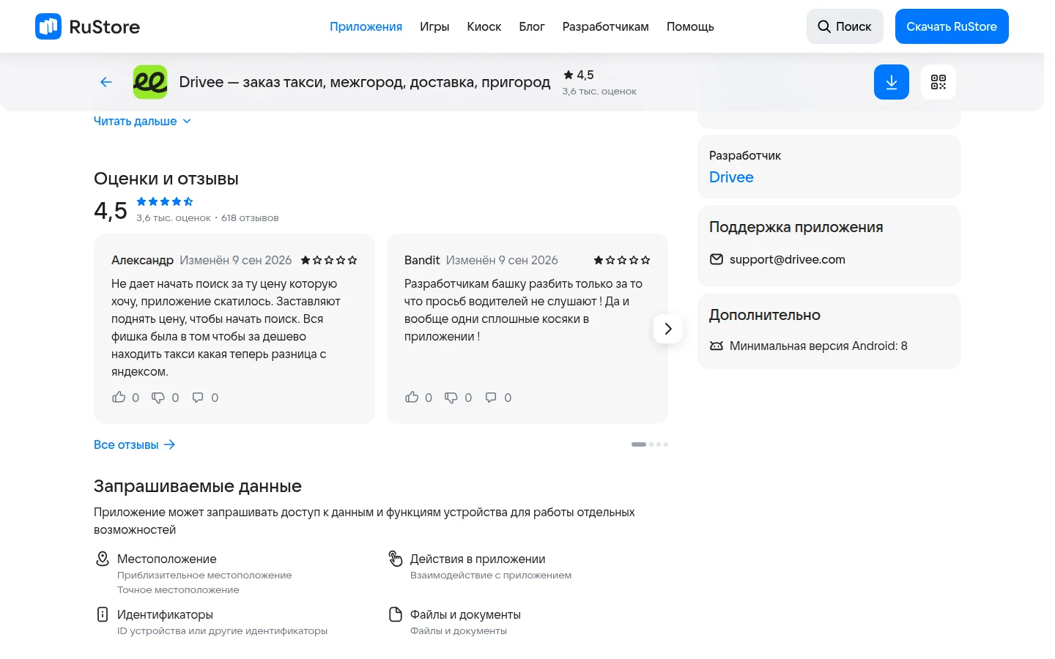Click the Дополнительно heading
This screenshot has height=659, width=1055.
pos(765,315)
